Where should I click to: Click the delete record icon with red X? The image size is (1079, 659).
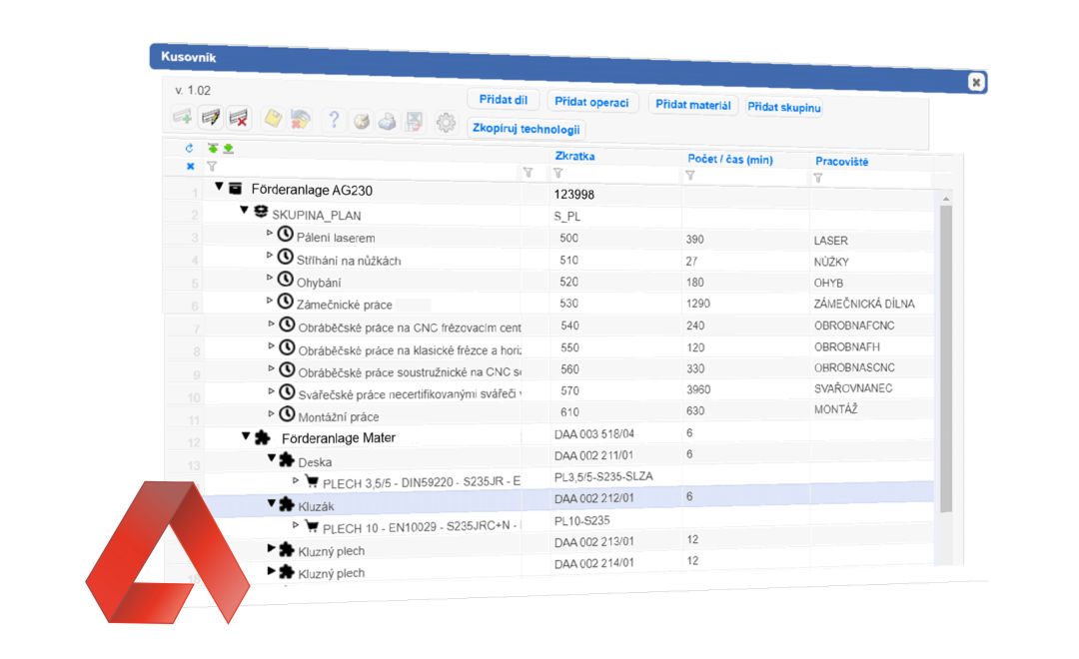[x=239, y=119]
